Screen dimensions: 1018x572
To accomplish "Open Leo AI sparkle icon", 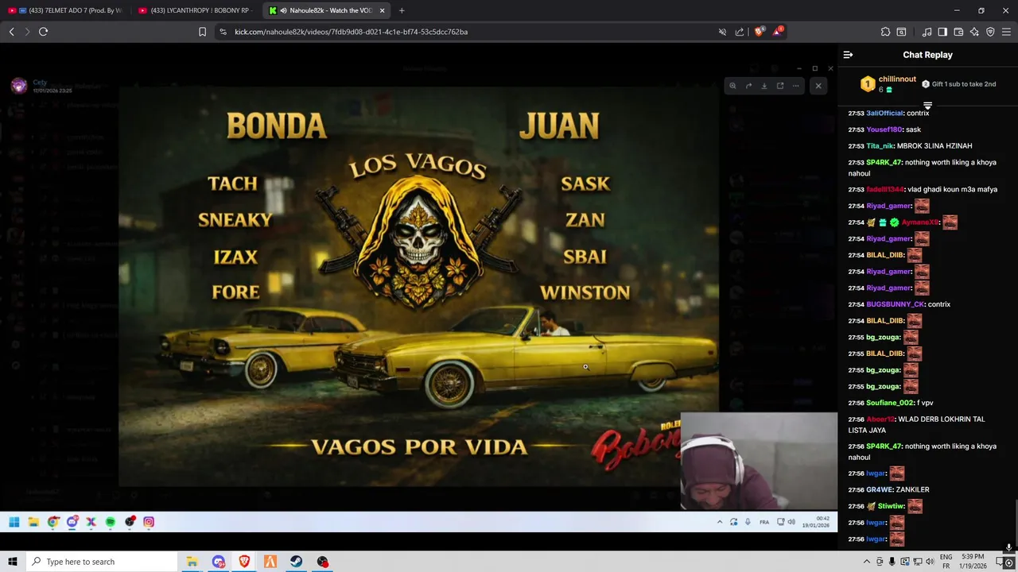I will [974, 32].
